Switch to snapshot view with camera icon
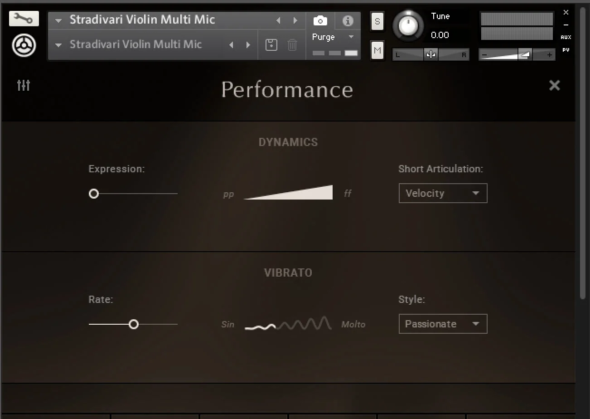 320,21
